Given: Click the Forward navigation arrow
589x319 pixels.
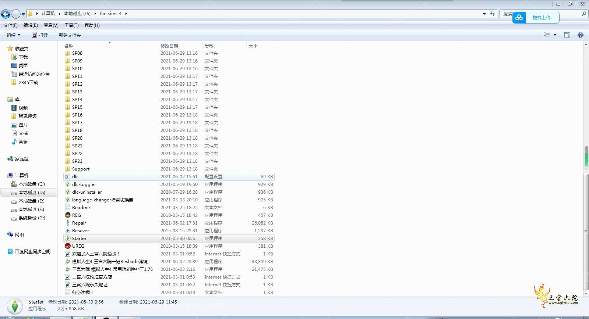Looking at the screenshot, I should pos(16,14).
